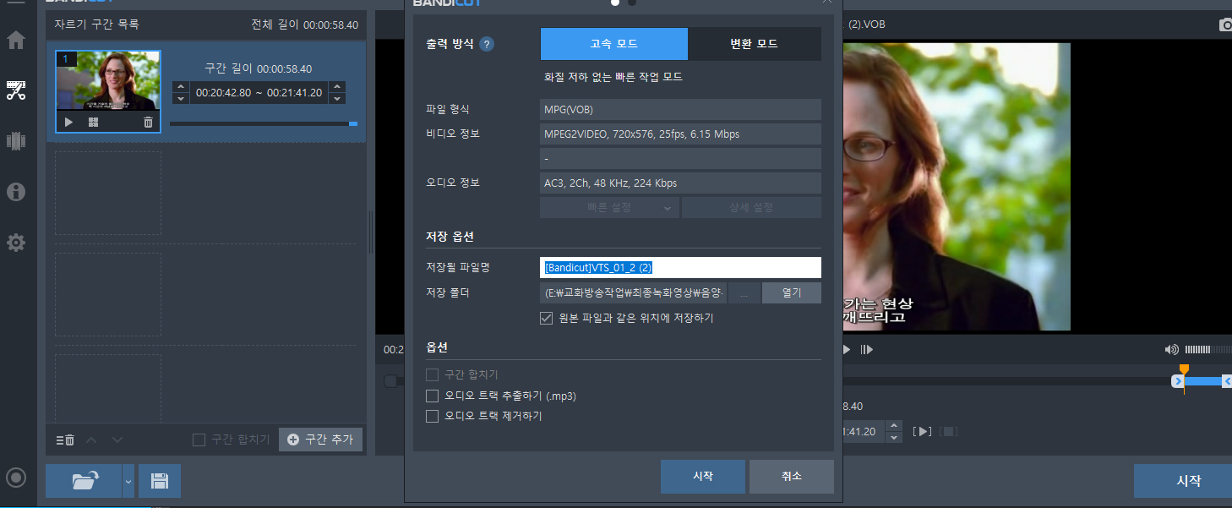1232x508 pixels.
Task: Click the 저장될 파일명 input field
Action: click(x=680, y=268)
